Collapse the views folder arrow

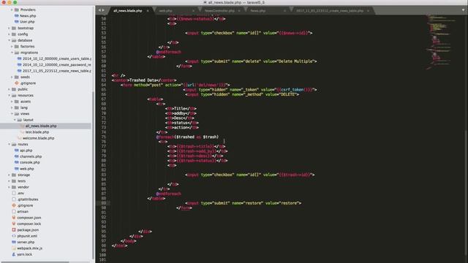click(12, 114)
